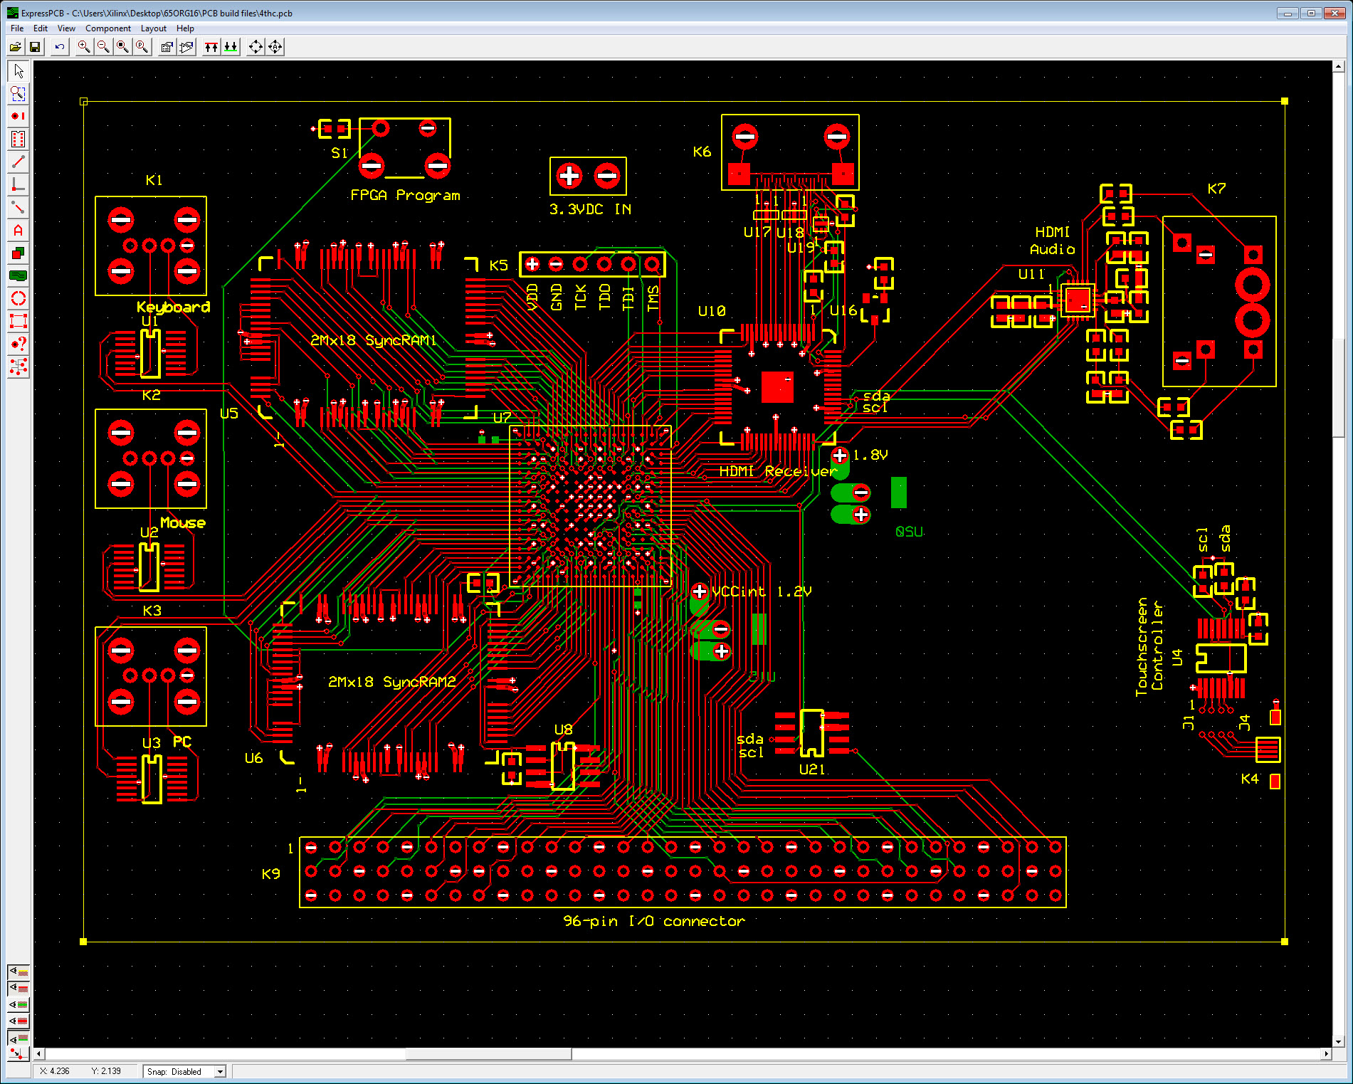Viewport: 1353px width, 1084px height.
Task: Toggle visibility of the silkscreen layer
Action: [x=19, y=972]
